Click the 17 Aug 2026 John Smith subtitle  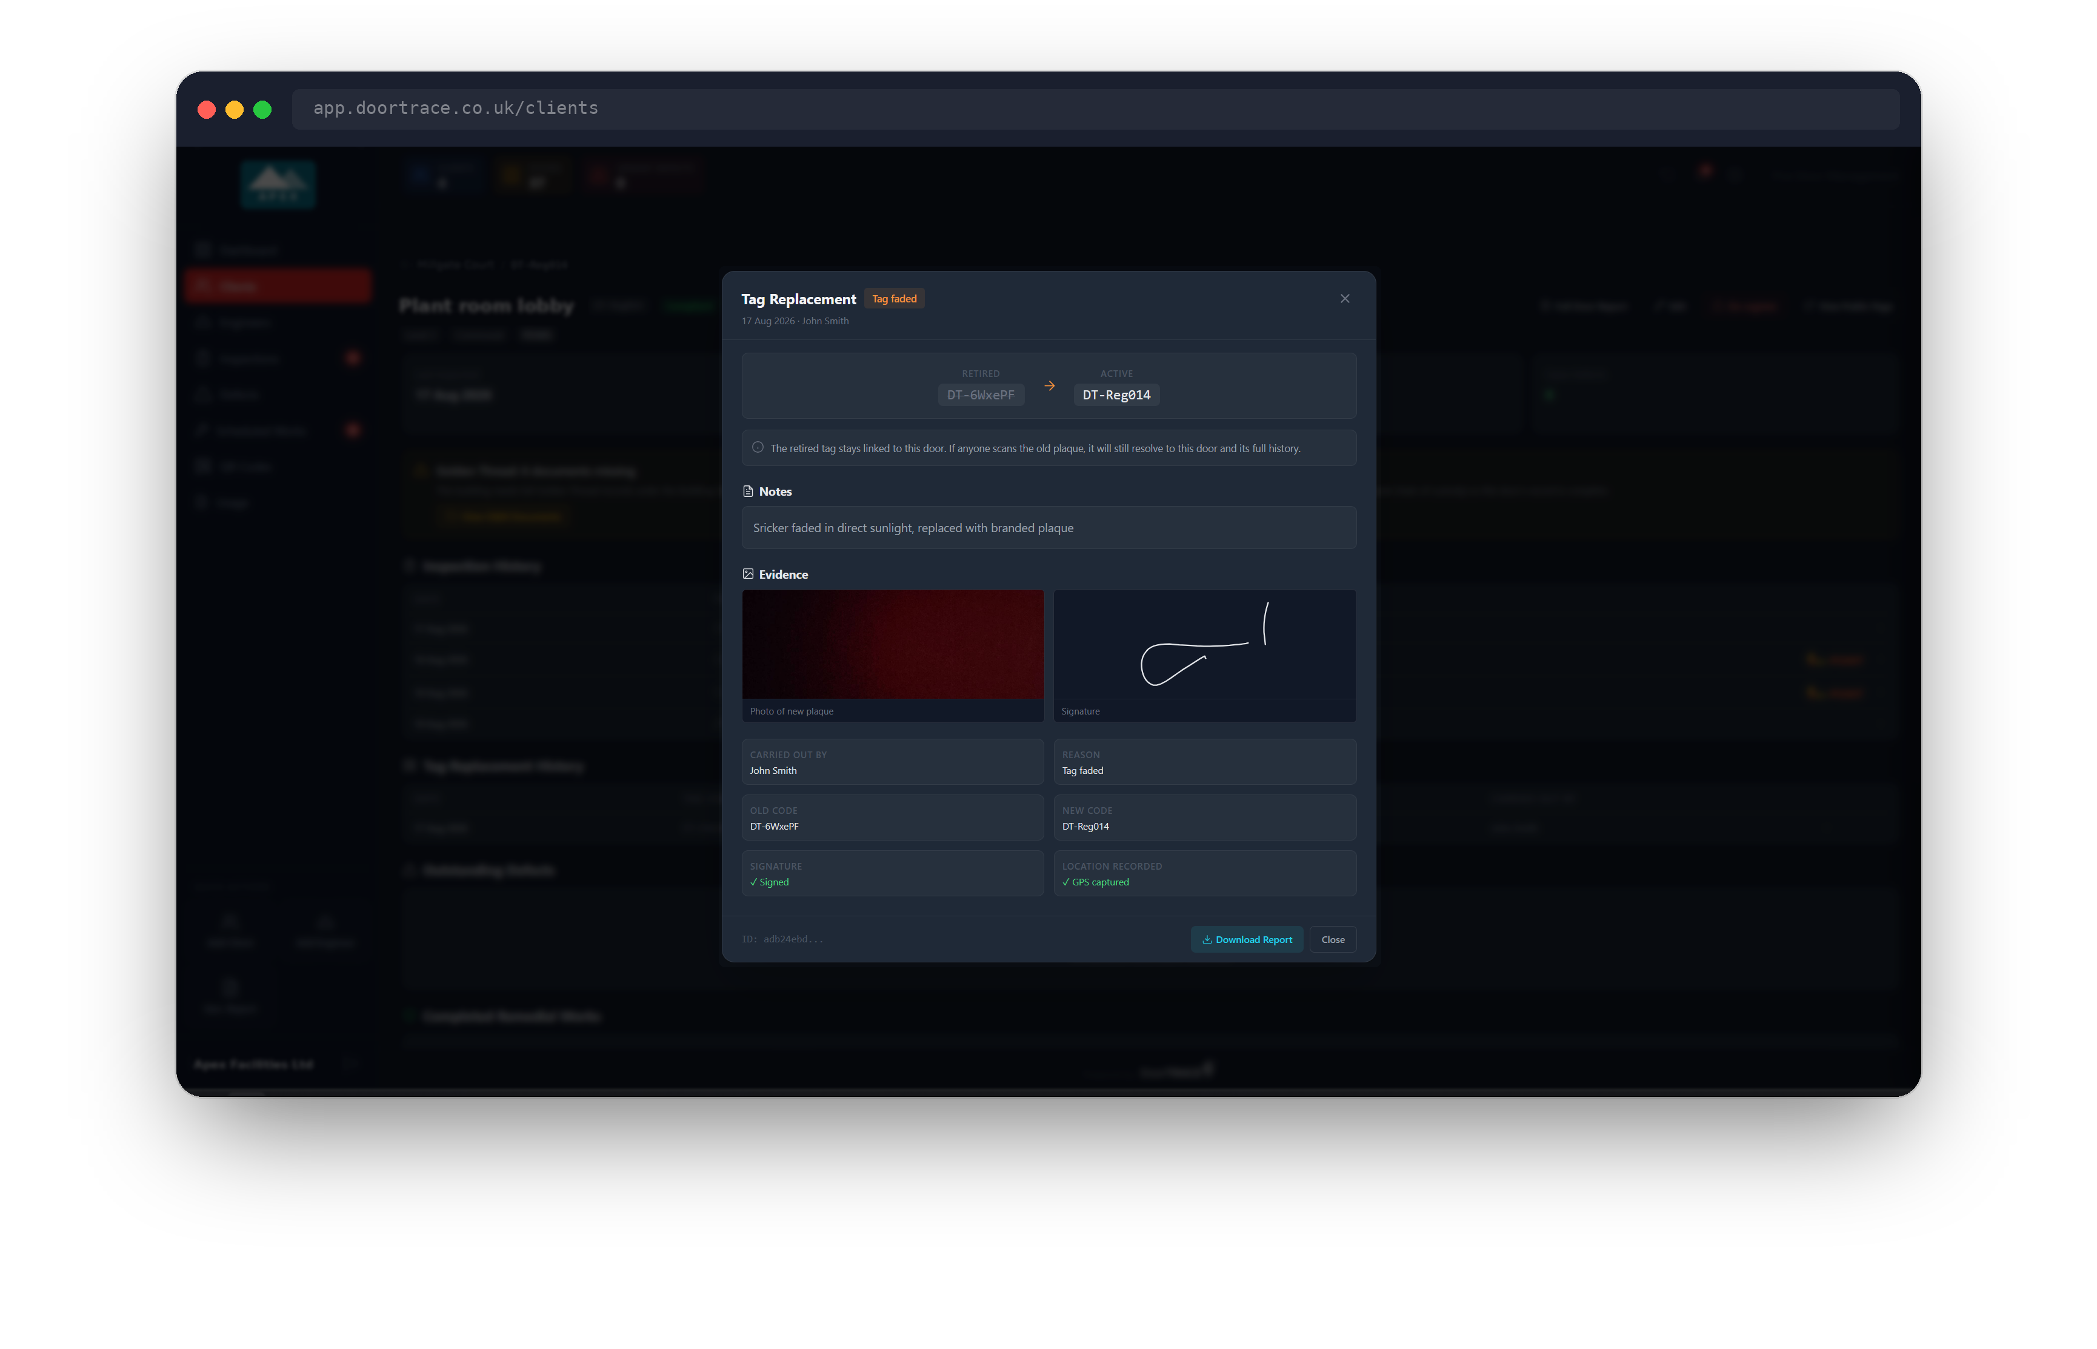pos(795,321)
